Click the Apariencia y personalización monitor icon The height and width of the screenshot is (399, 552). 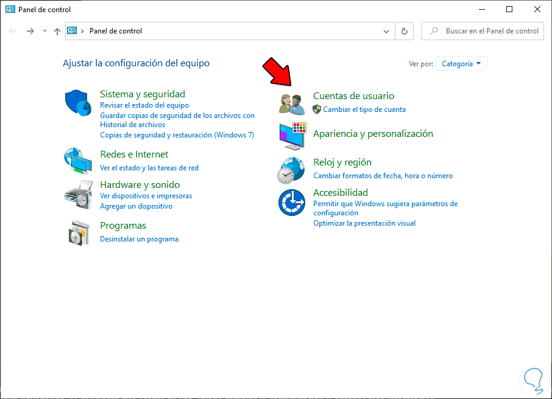pyautogui.click(x=292, y=136)
